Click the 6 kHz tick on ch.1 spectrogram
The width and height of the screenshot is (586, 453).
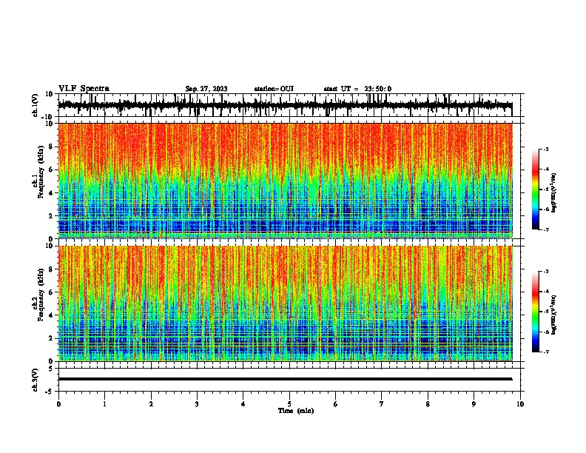pyautogui.click(x=52, y=170)
